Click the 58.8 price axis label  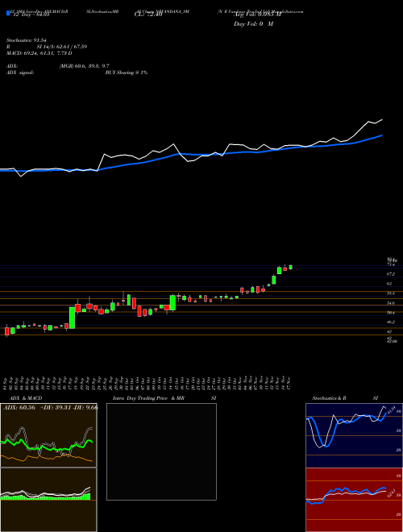390,293
